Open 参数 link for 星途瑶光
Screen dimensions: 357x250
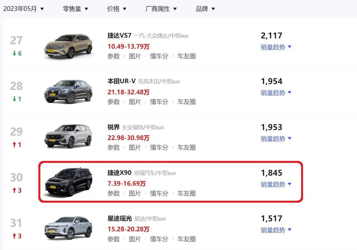coord(114,239)
